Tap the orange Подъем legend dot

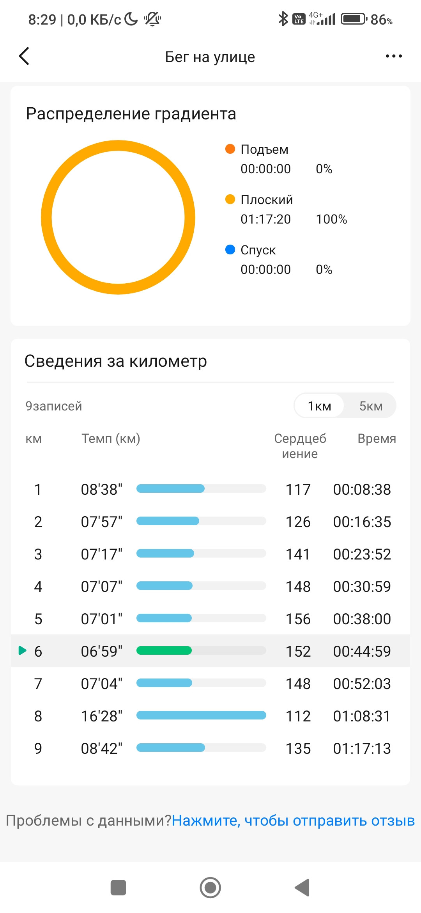pos(230,149)
